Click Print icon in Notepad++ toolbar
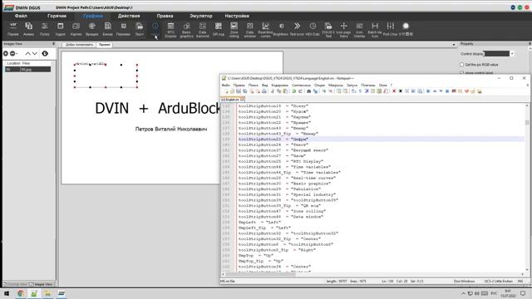This screenshot has width=532, height=299. [264, 91]
